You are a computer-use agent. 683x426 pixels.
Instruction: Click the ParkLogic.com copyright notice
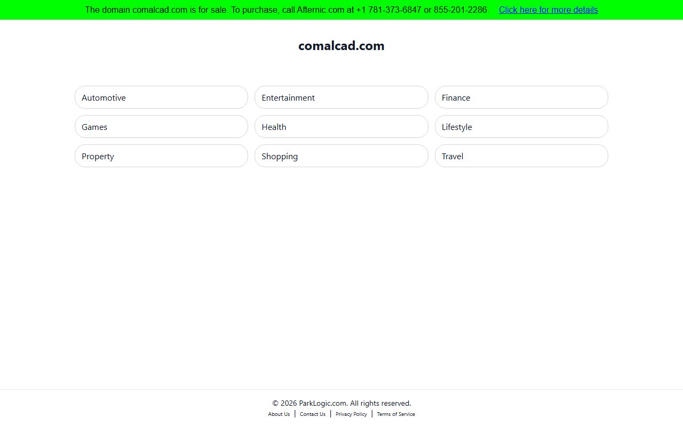coord(341,403)
